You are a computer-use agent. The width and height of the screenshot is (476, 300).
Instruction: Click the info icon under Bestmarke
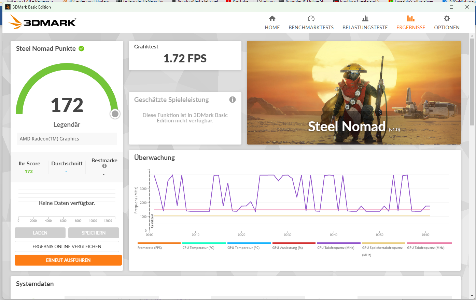click(104, 166)
